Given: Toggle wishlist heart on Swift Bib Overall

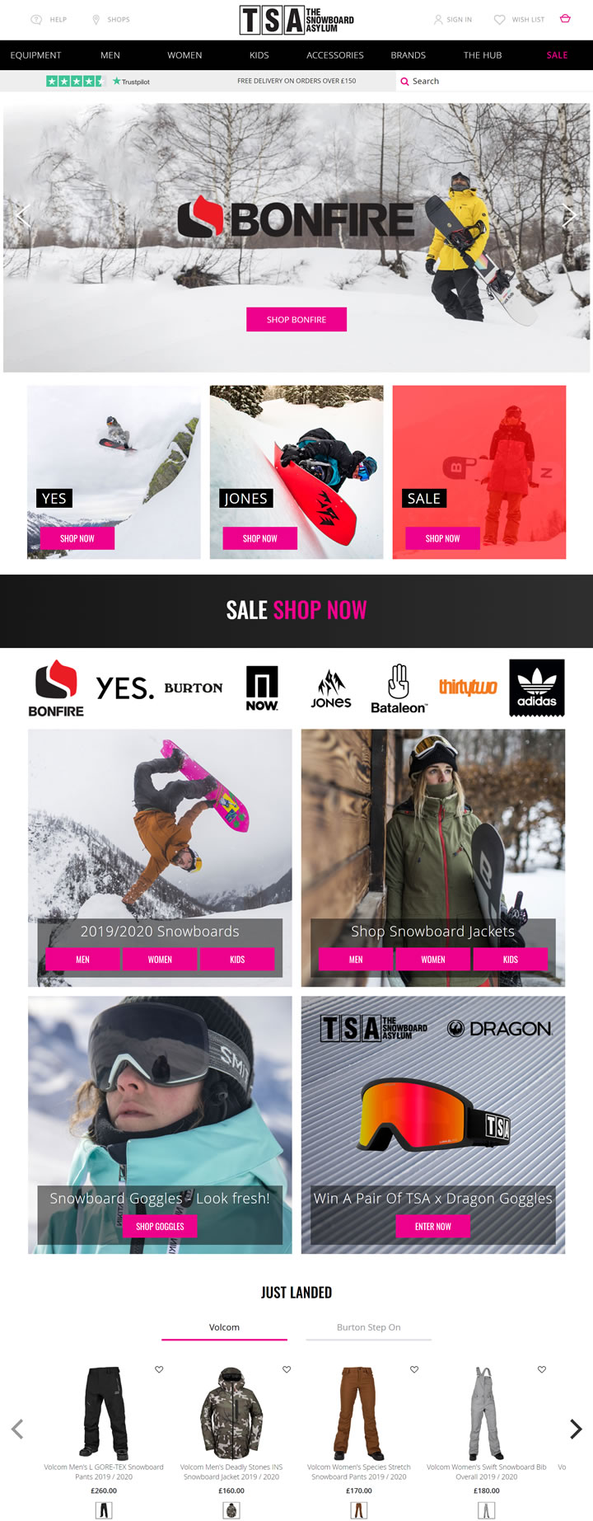Looking at the screenshot, I should [542, 1369].
